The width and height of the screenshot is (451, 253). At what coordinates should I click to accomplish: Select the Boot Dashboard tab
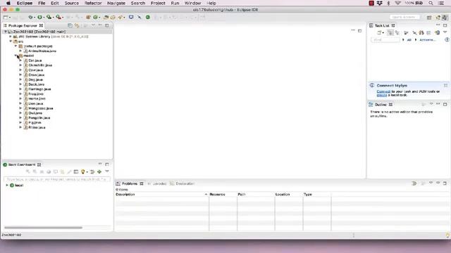click(22, 164)
